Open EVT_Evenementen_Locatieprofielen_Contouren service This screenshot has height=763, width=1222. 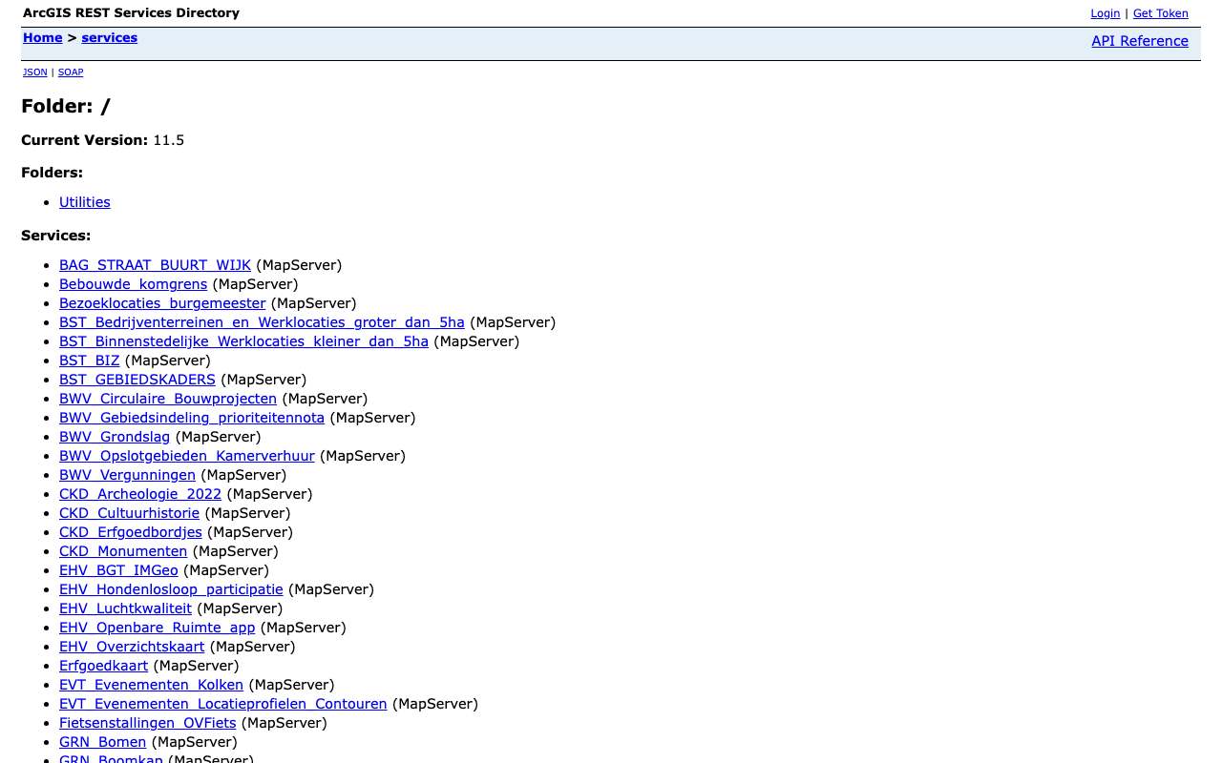point(223,704)
